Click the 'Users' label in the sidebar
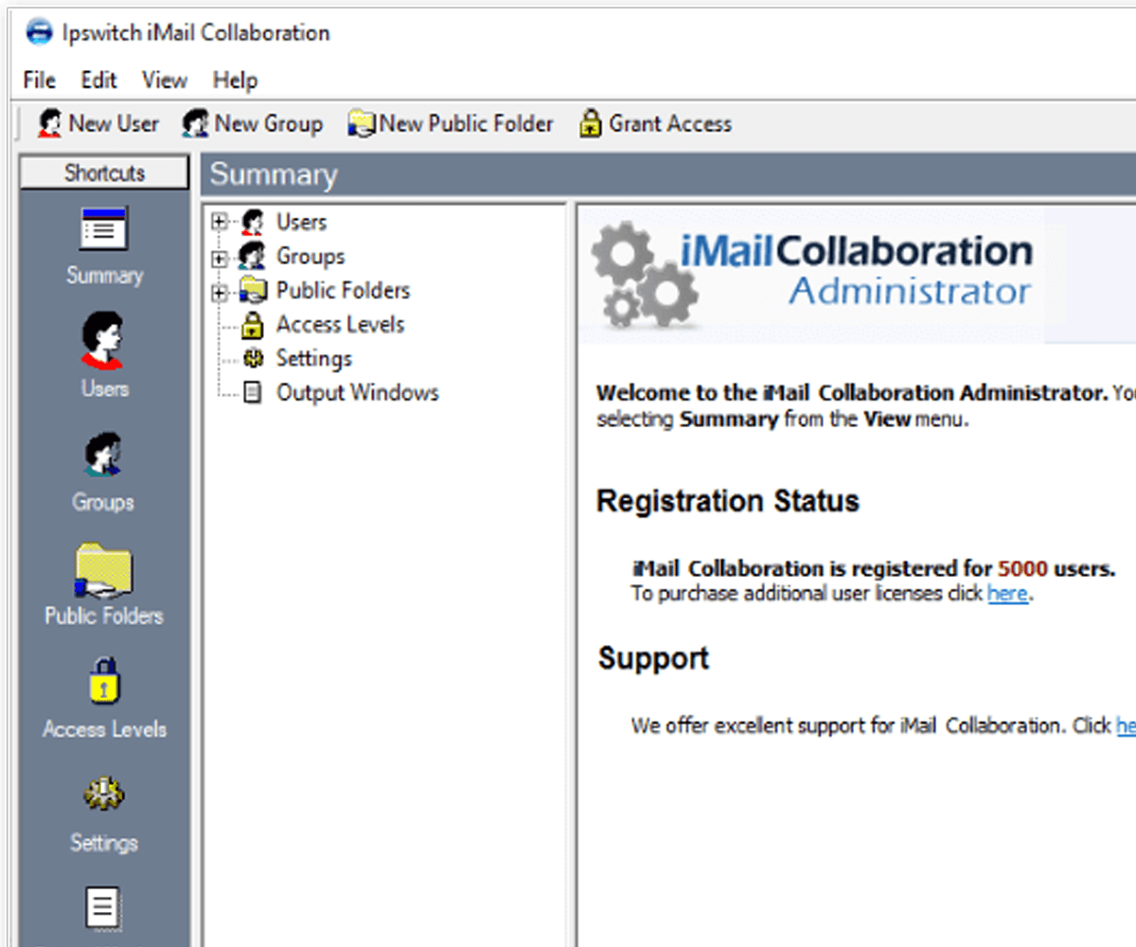 coord(104,389)
